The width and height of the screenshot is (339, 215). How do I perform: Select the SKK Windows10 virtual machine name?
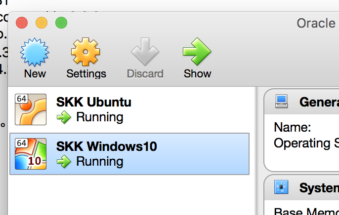(x=107, y=146)
